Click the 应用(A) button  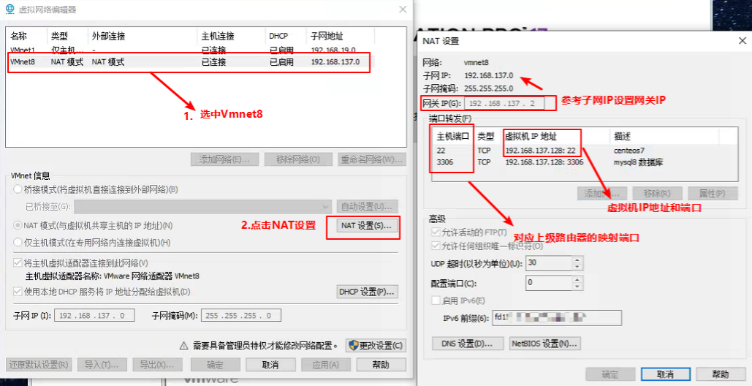click(x=326, y=365)
